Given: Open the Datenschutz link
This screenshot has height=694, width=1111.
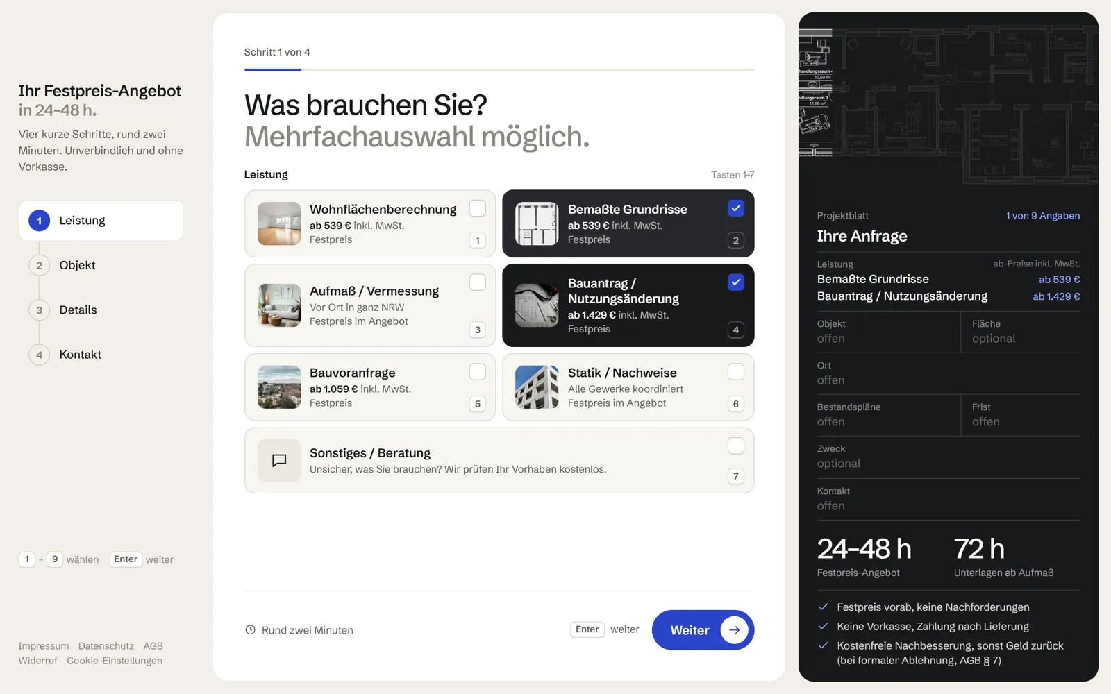Looking at the screenshot, I should coord(106,646).
